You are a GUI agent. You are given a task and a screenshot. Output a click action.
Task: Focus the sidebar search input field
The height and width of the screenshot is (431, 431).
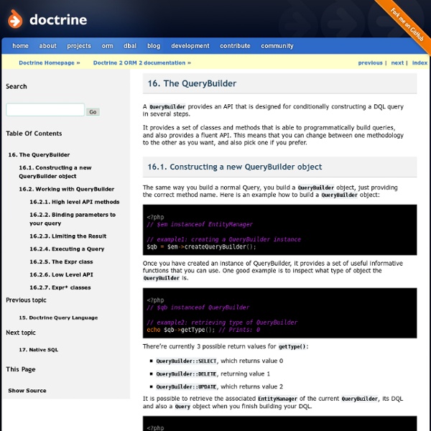pyautogui.click(x=45, y=110)
